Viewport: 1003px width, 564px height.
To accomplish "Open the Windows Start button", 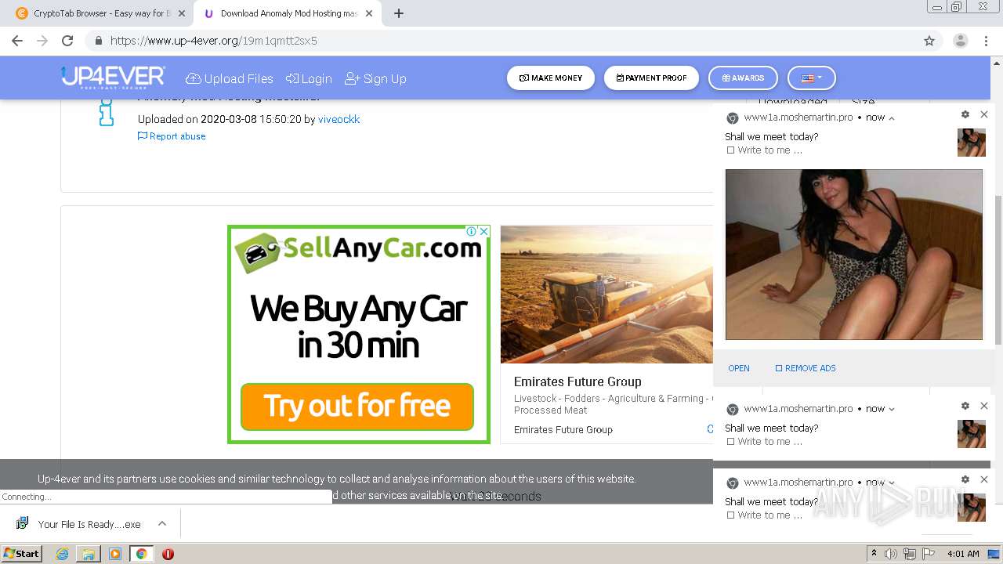I will pyautogui.click(x=22, y=553).
